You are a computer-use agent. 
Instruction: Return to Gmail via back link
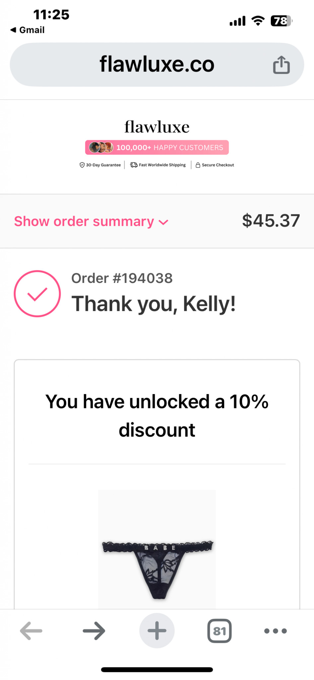pos(28,30)
